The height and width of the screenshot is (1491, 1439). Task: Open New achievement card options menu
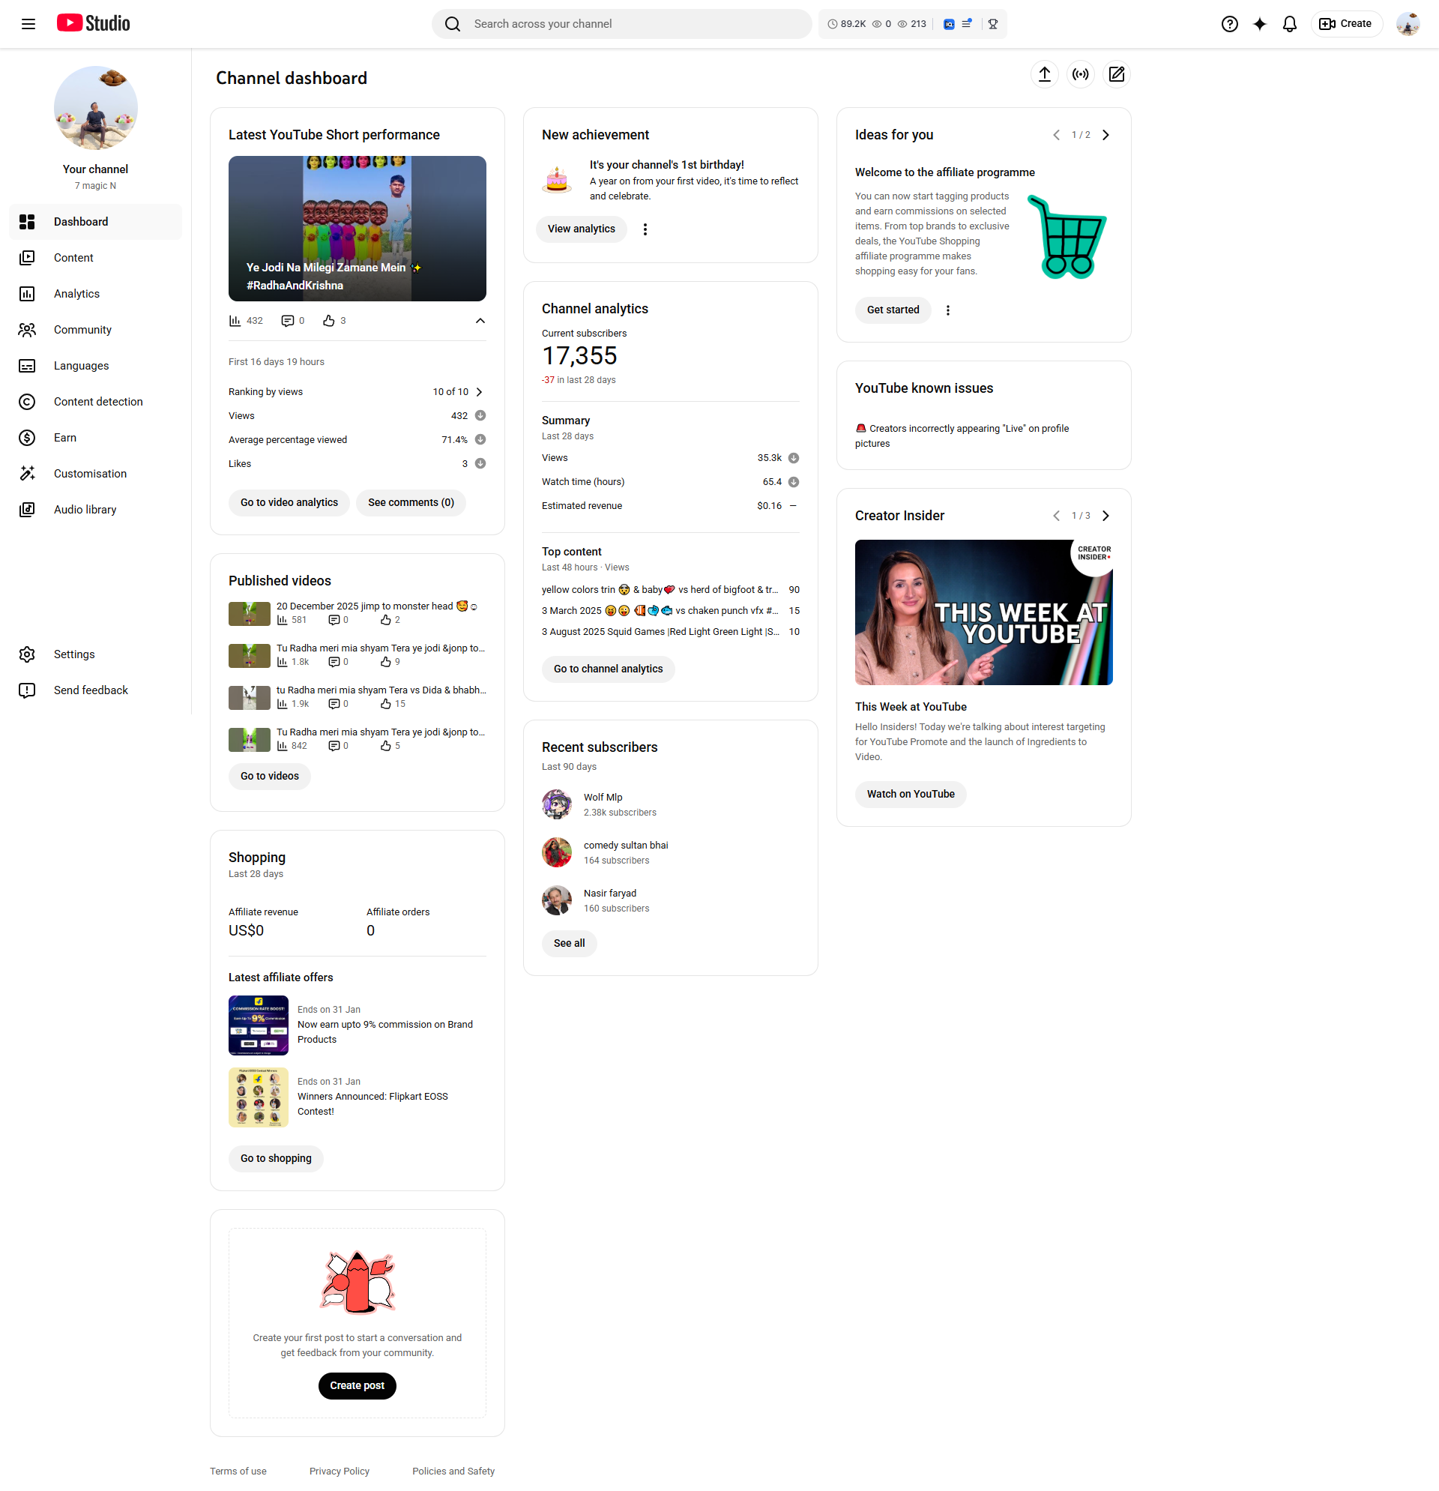tap(645, 229)
